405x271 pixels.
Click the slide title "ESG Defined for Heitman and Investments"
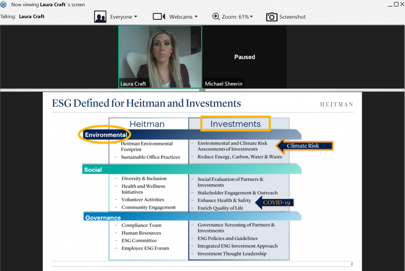(146, 103)
